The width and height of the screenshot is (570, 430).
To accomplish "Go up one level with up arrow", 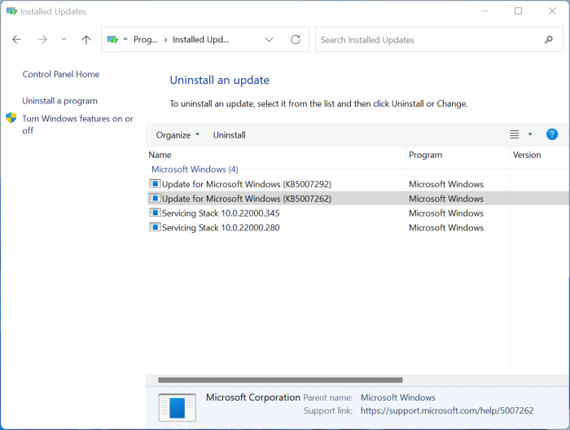I will [x=86, y=39].
